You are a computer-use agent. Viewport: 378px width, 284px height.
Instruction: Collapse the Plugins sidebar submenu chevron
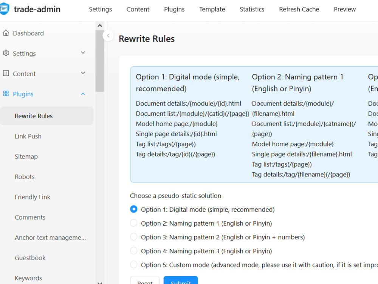[x=83, y=94]
